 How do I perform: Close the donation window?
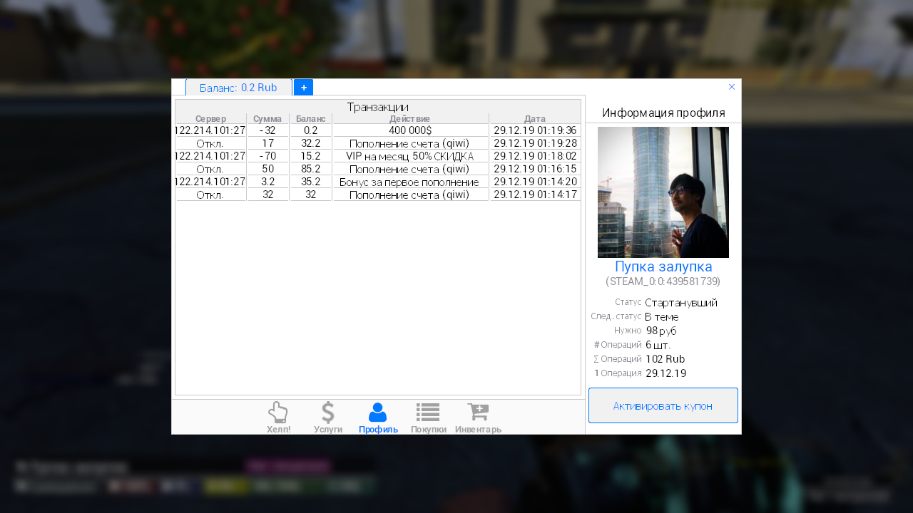click(x=732, y=87)
